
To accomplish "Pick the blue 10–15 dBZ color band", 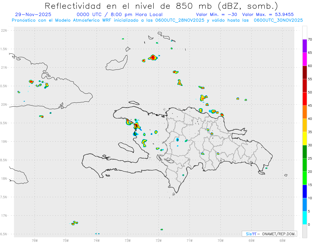I will [305, 191].
